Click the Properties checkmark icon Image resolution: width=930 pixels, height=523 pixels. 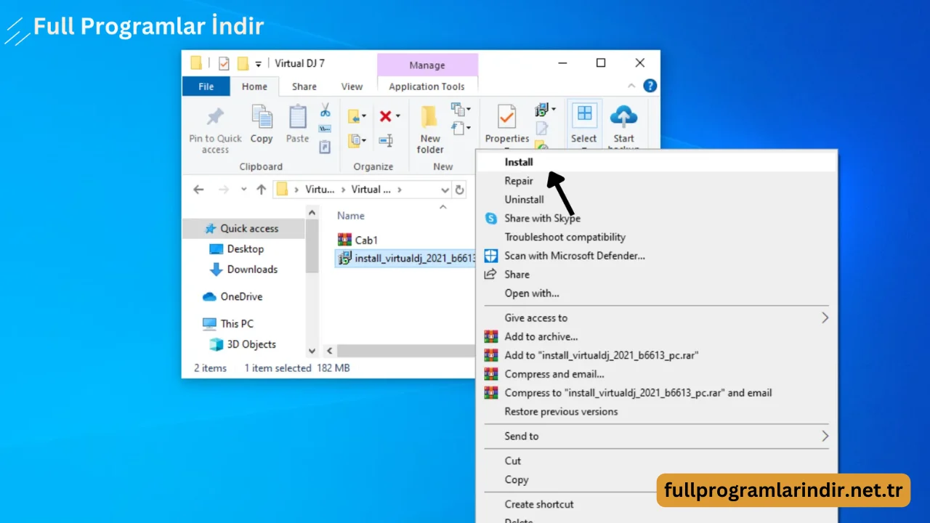click(x=506, y=117)
